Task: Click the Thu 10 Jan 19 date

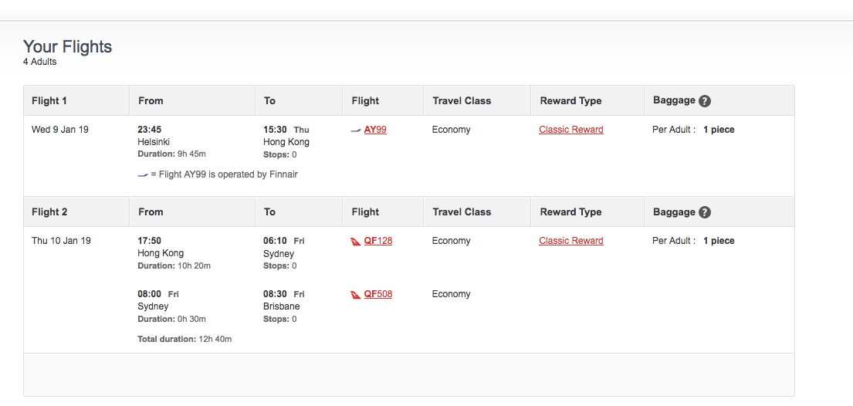Action: tap(61, 241)
